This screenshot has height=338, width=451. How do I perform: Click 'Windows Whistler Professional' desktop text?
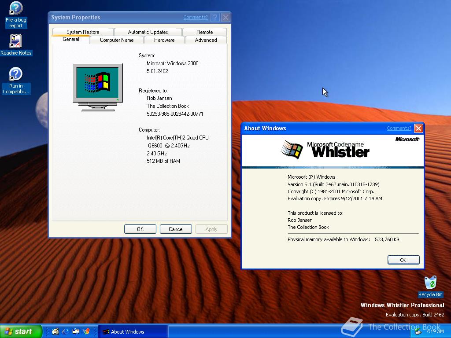pos(403,305)
